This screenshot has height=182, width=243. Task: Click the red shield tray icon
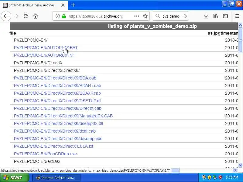click(x=220, y=177)
